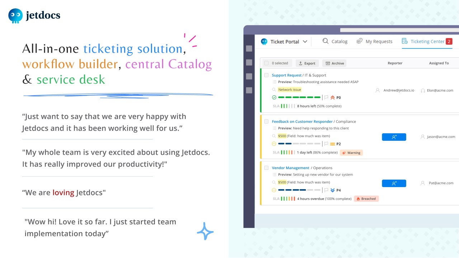The height and width of the screenshot is (258, 459).
Task: Click the topmost square icon in the dark sidebar
Action: coord(249,49)
